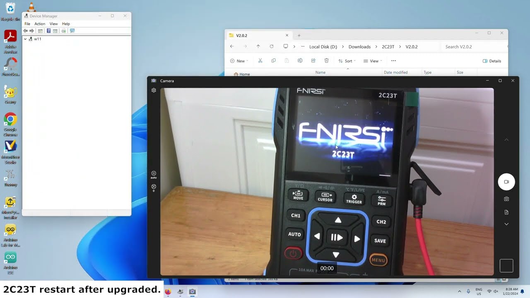Click Scan for hardware changes monitor icon
This screenshot has height=298, width=530.
72,31
